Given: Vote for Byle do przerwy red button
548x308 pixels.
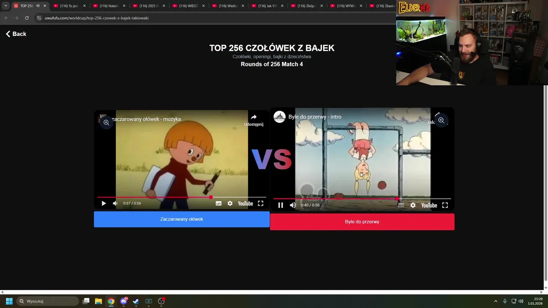Looking at the screenshot, I should 362,222.
